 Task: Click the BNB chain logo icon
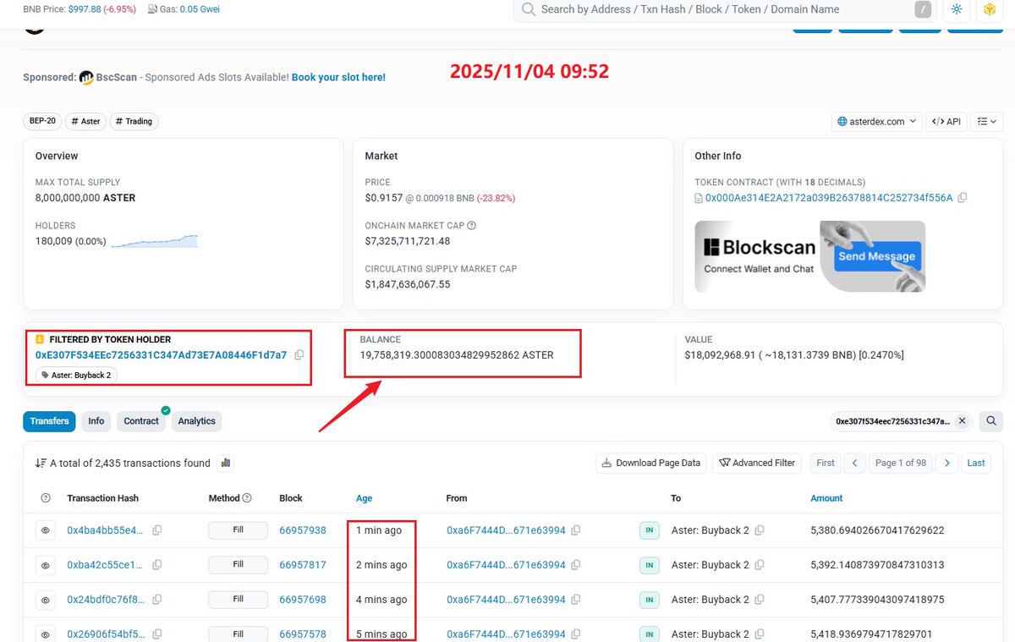[x=989, y=9]
